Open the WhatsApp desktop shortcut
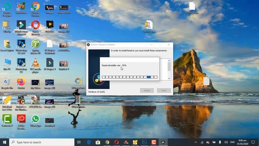The height and width of the screenshot is (146, 259). coord(35,120)
